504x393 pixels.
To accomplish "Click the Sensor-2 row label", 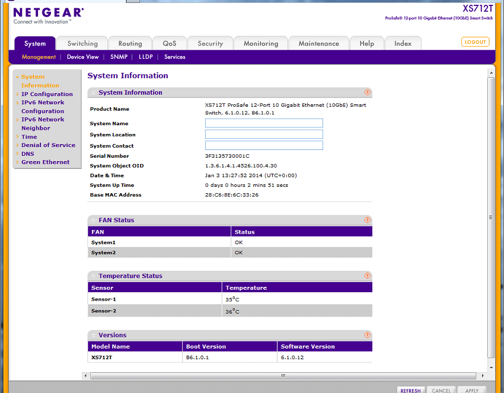I will click(x=104, y=311).
